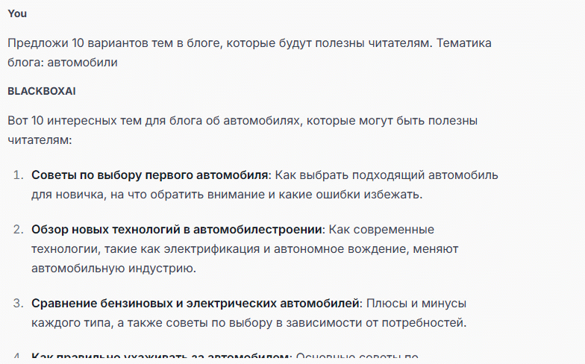Click the cut-off heading "Как правильно ухаживать за автомобилем"
585x364 pixels.
point(160,358)
